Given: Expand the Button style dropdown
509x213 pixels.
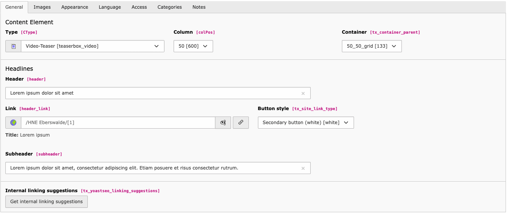Looking at the screenshot, I should pos(305,123).
